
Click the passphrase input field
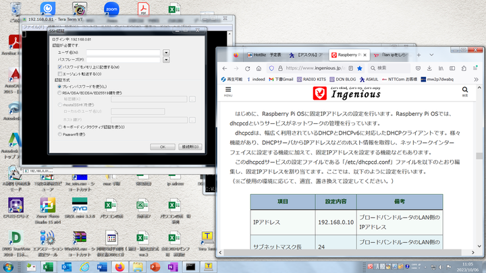123,59
